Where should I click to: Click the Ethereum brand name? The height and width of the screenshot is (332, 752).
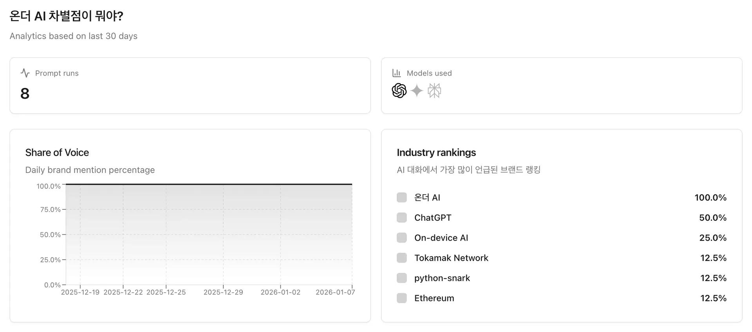[434, 298]
